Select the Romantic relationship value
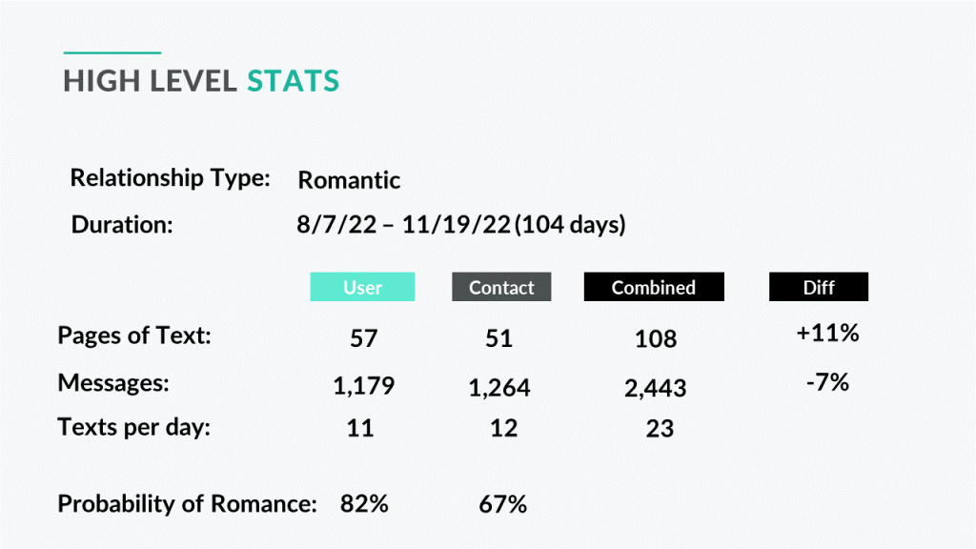This screenshot has width=976, height=549. coord(349,180)
